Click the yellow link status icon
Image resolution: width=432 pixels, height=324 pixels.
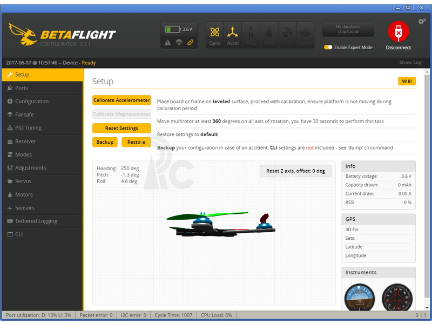coord(191,43)
